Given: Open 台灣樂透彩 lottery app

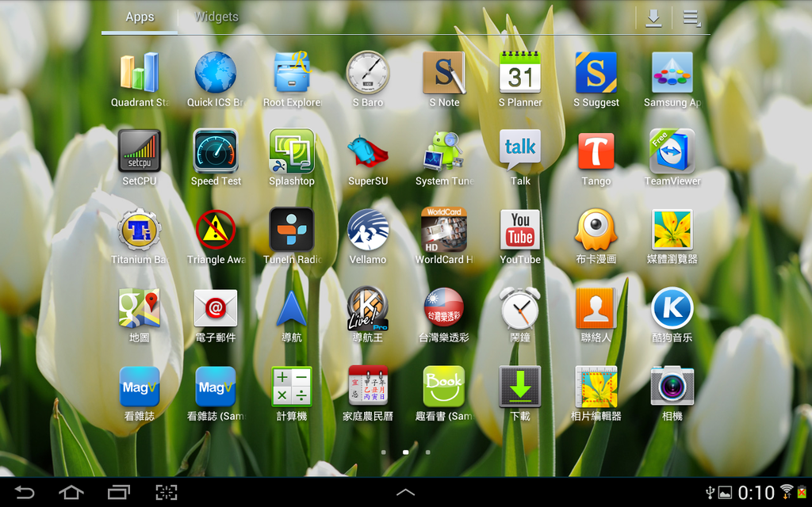Looking at the screenshot, I should (444, 308).
